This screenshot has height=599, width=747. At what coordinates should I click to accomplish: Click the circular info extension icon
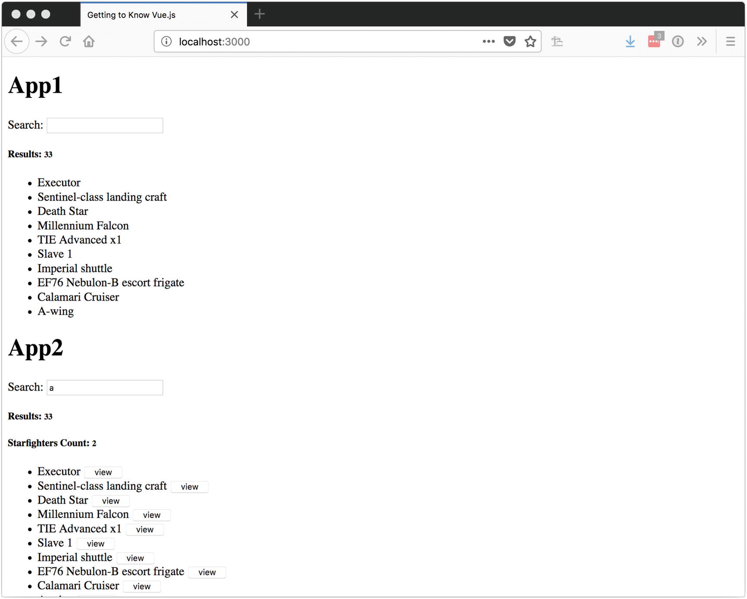[678, 42]
